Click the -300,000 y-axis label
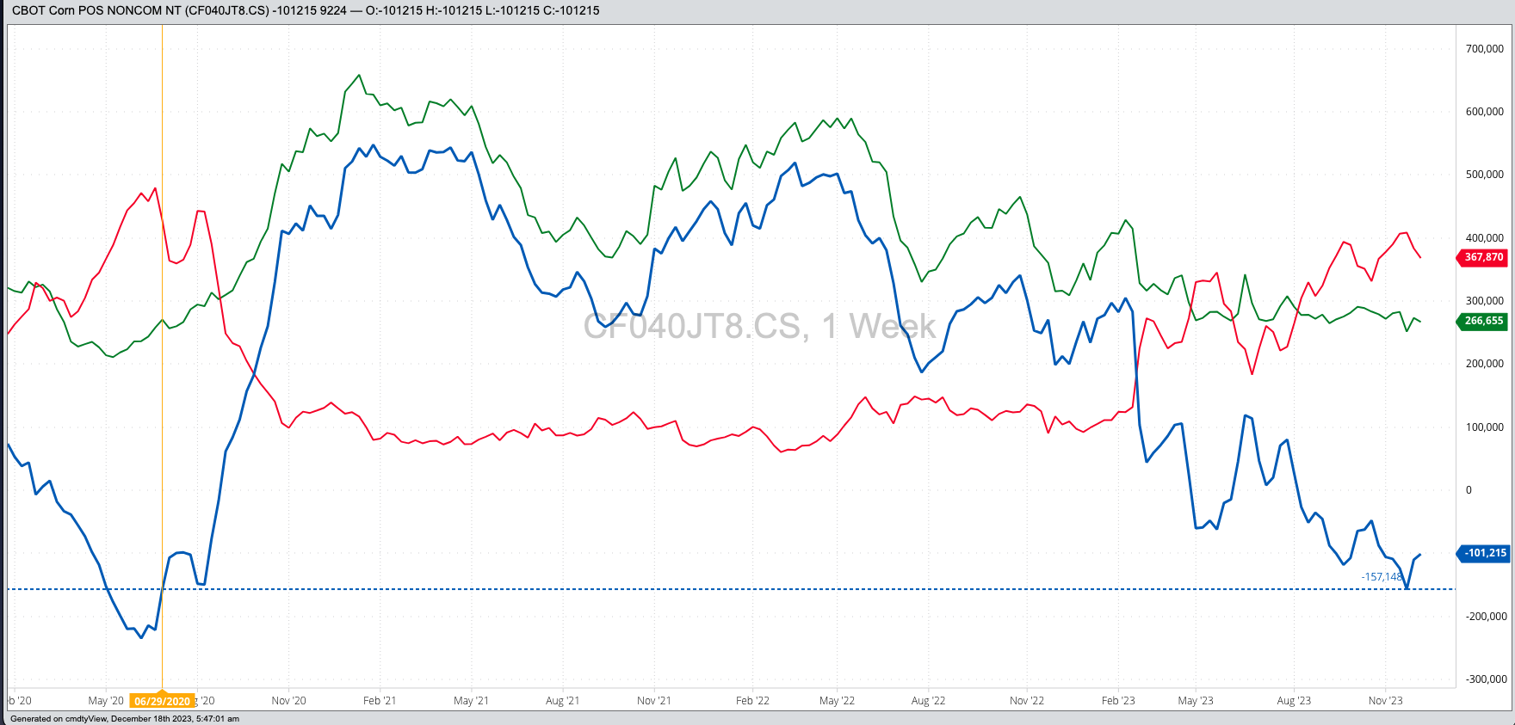Screen dimensions: 1515x725 pos(1484,679)
